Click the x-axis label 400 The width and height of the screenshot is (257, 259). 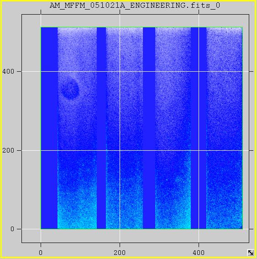tap(199, 253)
